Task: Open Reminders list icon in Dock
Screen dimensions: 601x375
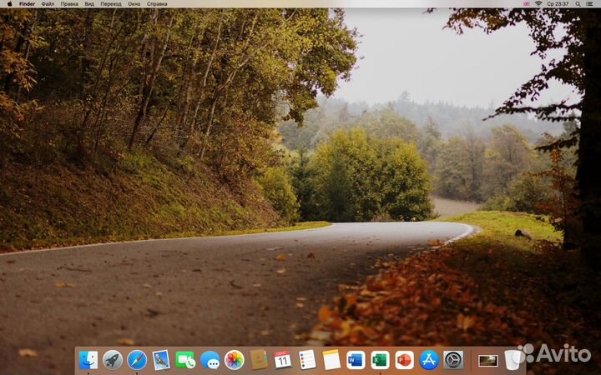Action: pyautogui.click(x=307, y=360)
